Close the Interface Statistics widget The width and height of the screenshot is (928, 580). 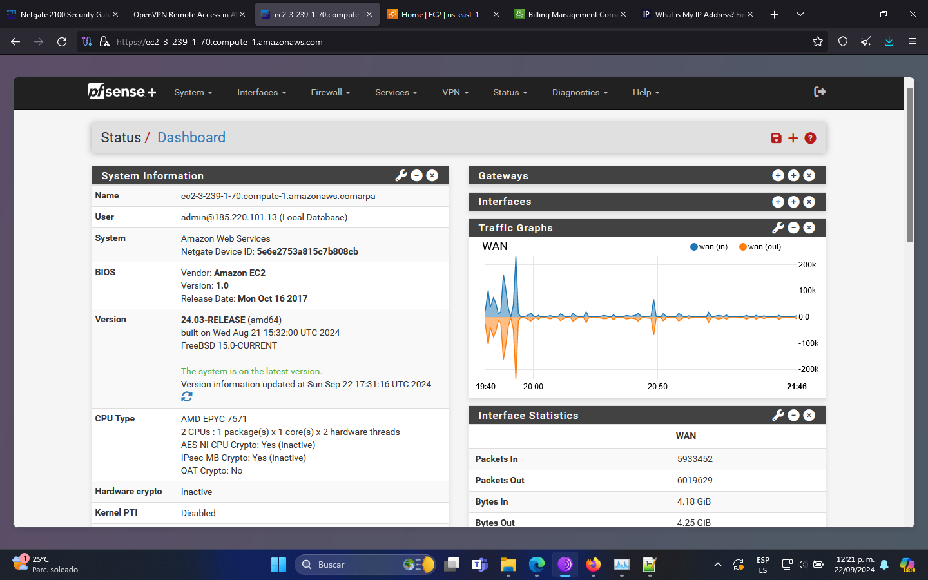point(809,415)
